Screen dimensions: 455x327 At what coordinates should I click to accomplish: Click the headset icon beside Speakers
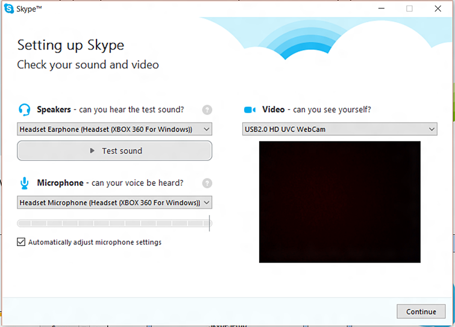click(x=24, y=110)
